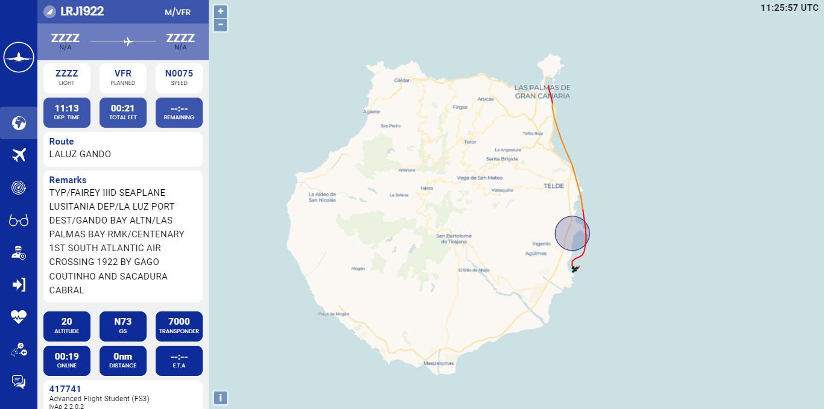Click the LRJ1922 callsign header
Screen dimensions: 824x409
(x=82, y=11)
